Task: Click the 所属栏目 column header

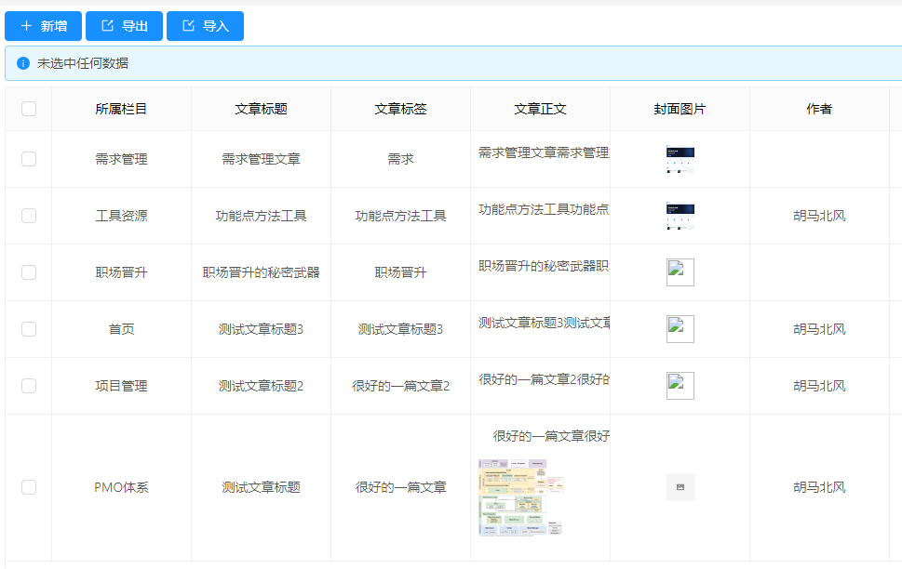Action: tap(121, 109)
